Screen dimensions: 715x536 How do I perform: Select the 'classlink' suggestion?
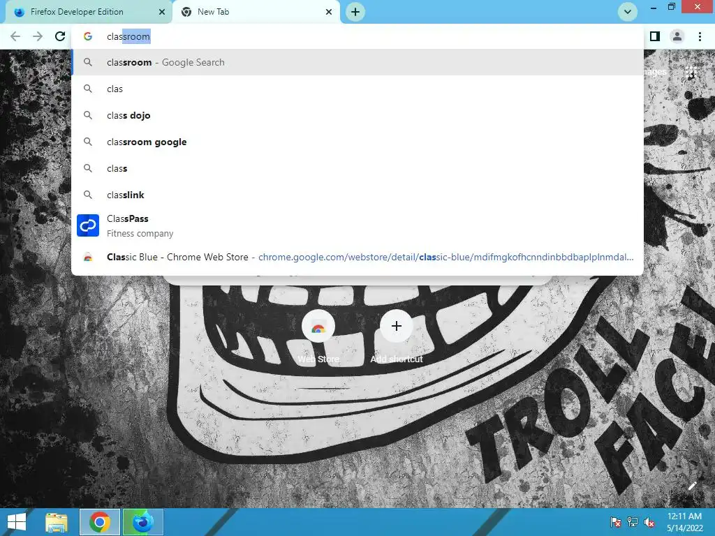(357, 195)
